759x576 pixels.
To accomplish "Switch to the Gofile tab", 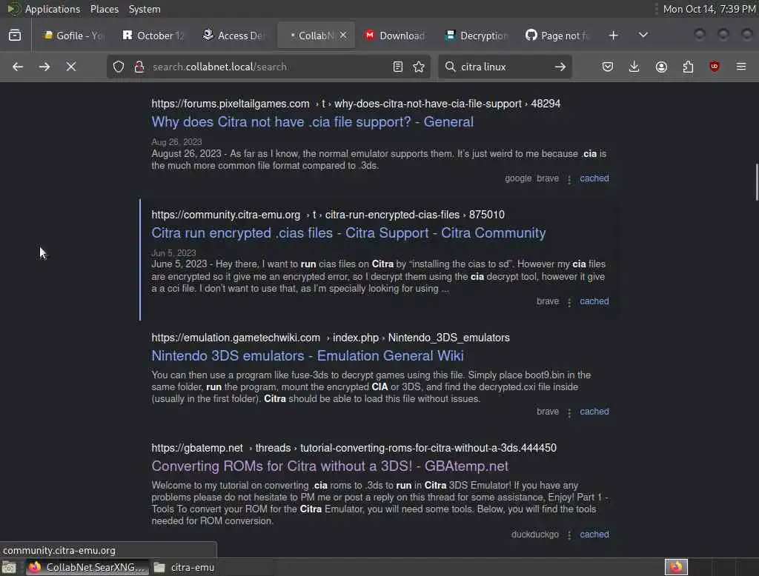I will (73, 36).
